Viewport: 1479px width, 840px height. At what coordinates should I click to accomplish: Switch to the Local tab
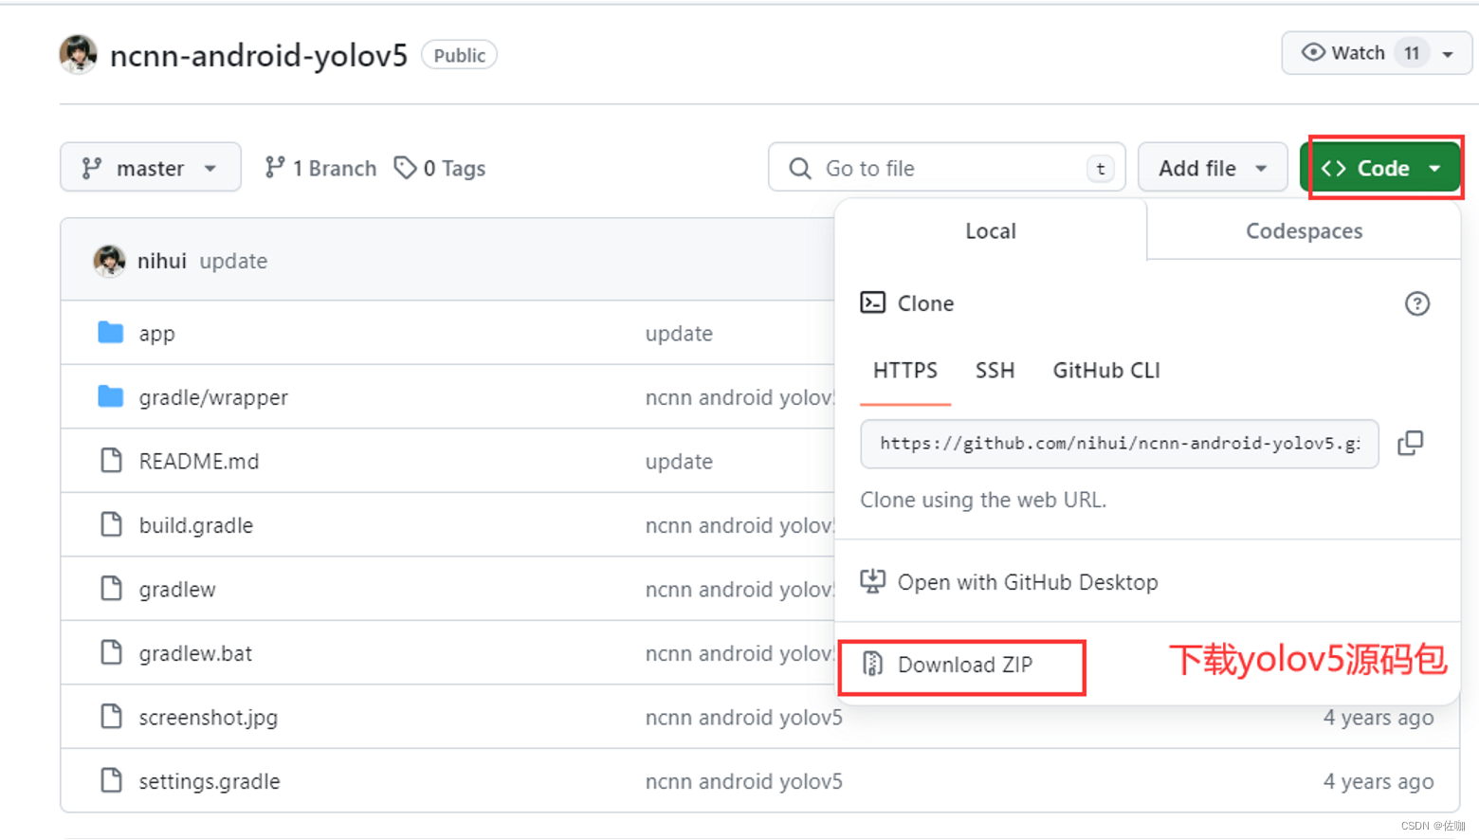(x=991, y=231)
